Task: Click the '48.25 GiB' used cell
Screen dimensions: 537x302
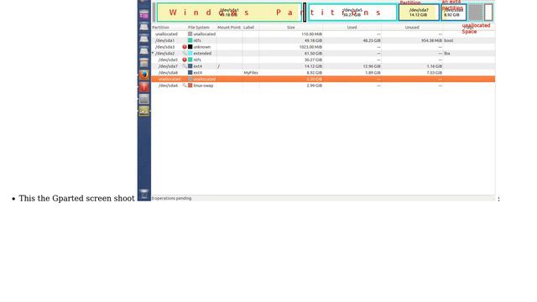Action: (x=372, y=40)
